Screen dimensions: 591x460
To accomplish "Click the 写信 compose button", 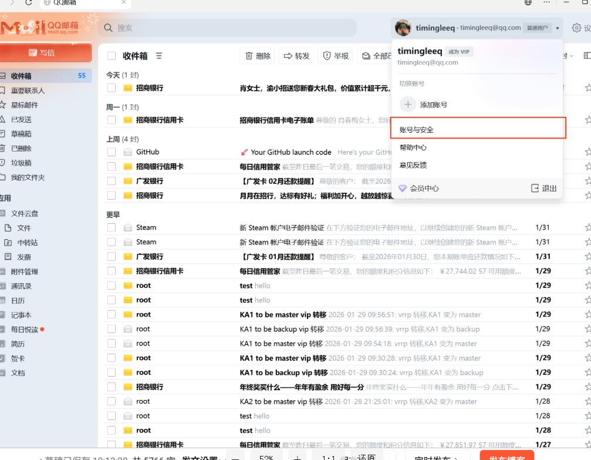I will pyautogui.click(x=45, y=53).
